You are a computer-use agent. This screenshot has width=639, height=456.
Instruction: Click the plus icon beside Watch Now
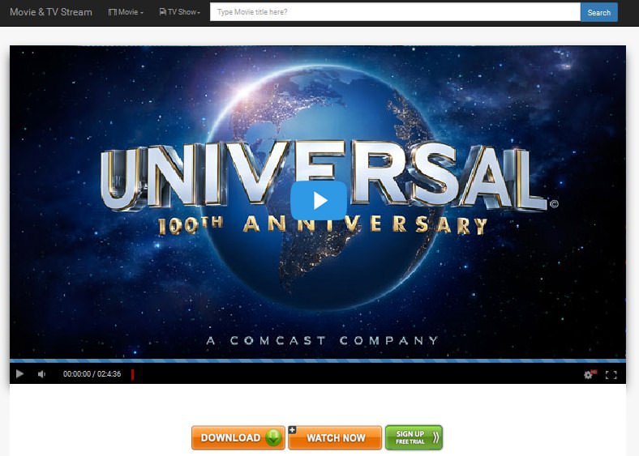[x=292, y=430]
